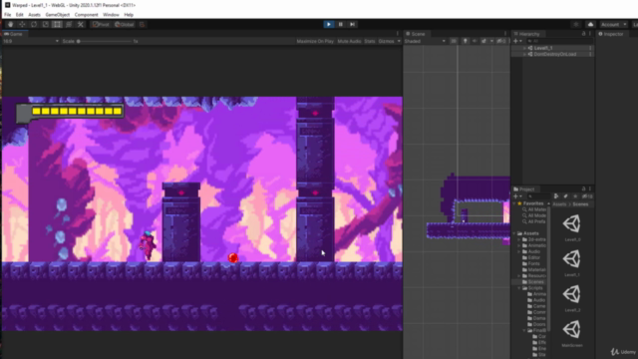
Task: Toggle Maximize On Play
Action: pos(315,41)
